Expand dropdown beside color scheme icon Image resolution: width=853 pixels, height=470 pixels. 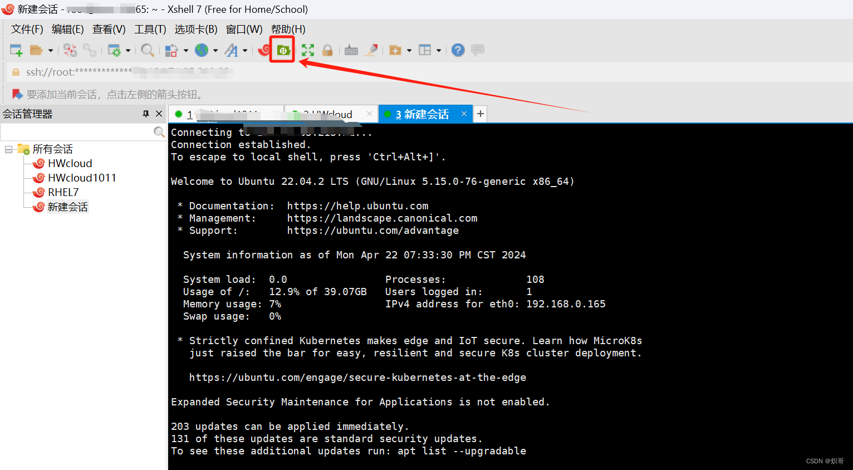(x=185, y=50)
